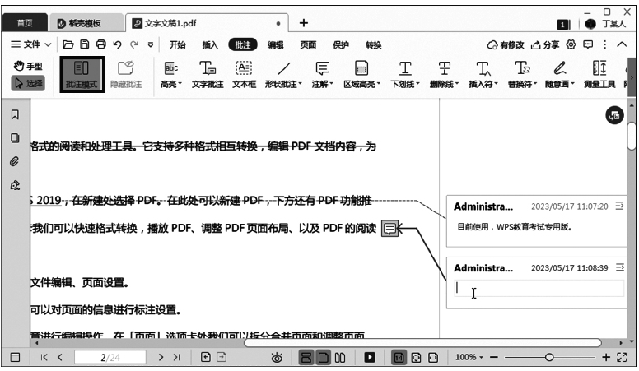
Task: Switch to 手型 hand tool mode
Action: (x=29, y=66)
